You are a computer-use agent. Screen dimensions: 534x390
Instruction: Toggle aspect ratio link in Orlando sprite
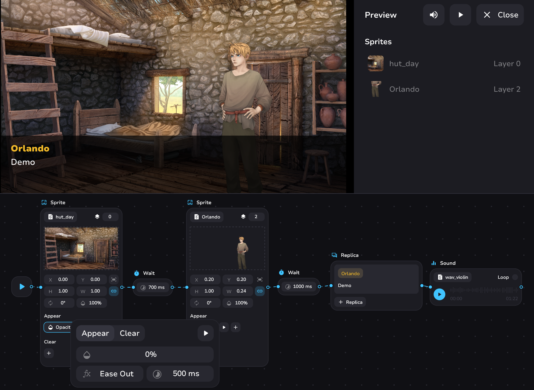[x=260, y=291]
